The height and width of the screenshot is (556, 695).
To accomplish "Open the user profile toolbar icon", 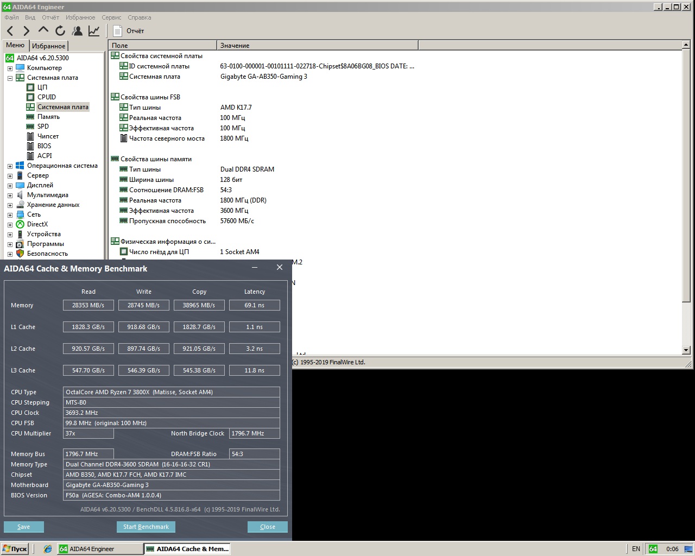I will tap(77, 31).
